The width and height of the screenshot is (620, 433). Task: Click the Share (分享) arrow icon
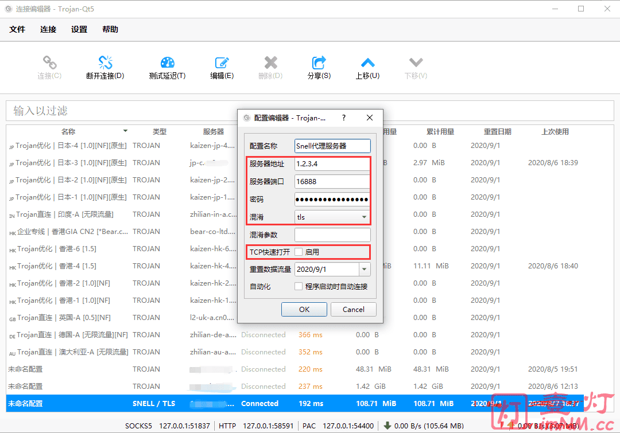point(319,63)
